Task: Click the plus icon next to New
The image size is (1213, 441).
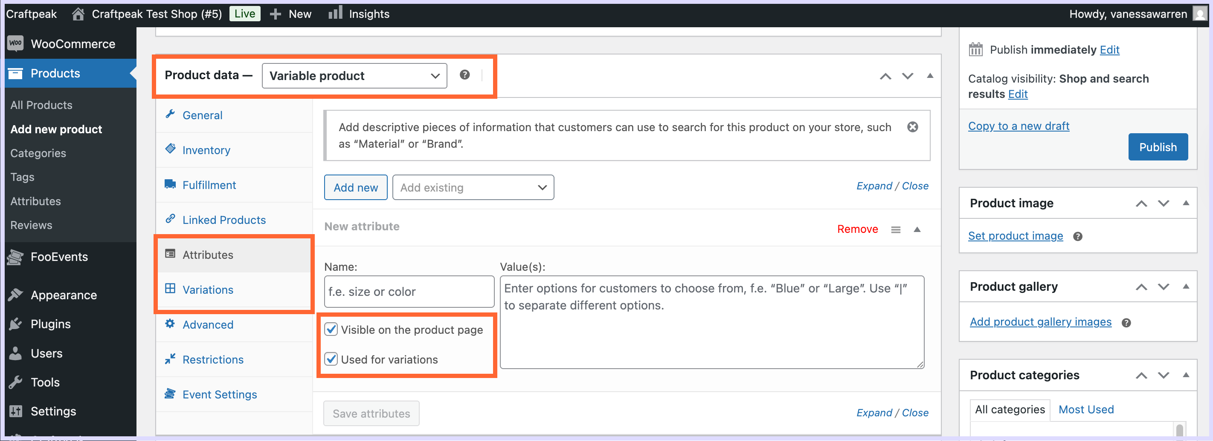Action: pyautogui.click(x=275, y=14)
